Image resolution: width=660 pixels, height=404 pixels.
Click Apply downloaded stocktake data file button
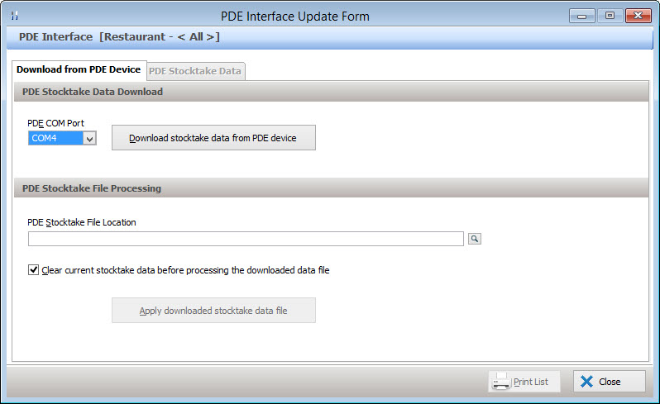coord(213,311)
